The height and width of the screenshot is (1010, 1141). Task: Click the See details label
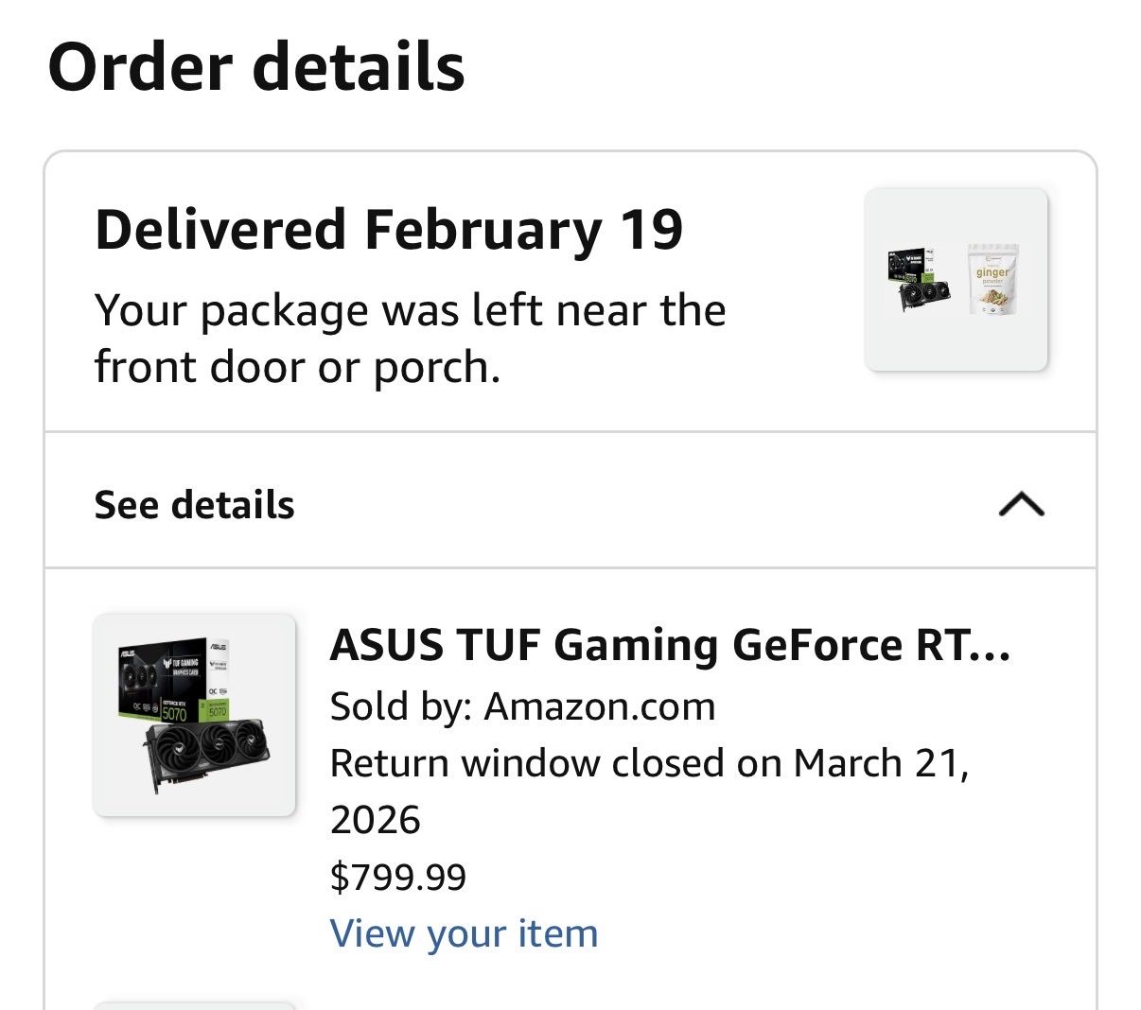coord(195,505)
